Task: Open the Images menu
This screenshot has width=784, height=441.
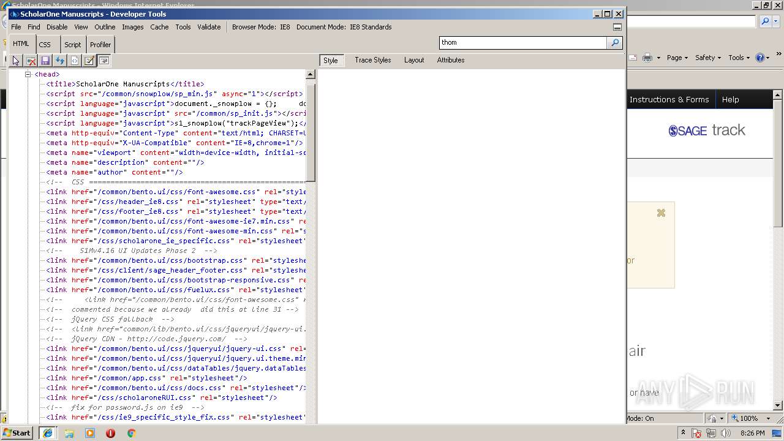Action: pyautogui.click(x=132, y=27)
